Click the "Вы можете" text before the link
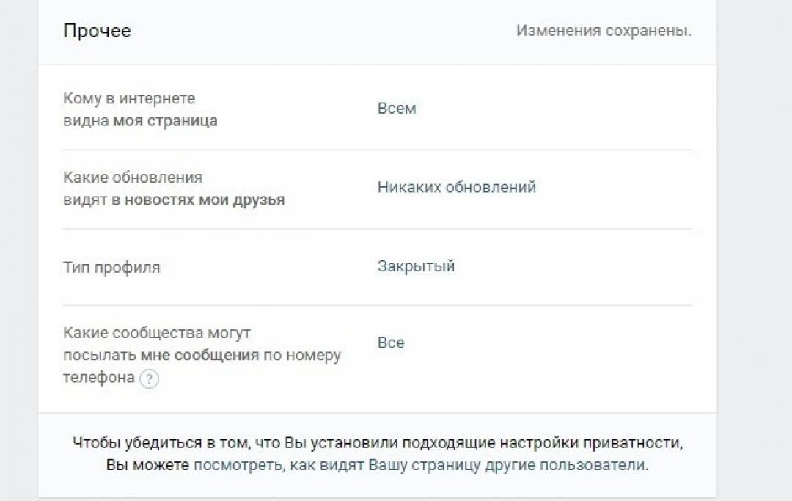 click(147, 464)
